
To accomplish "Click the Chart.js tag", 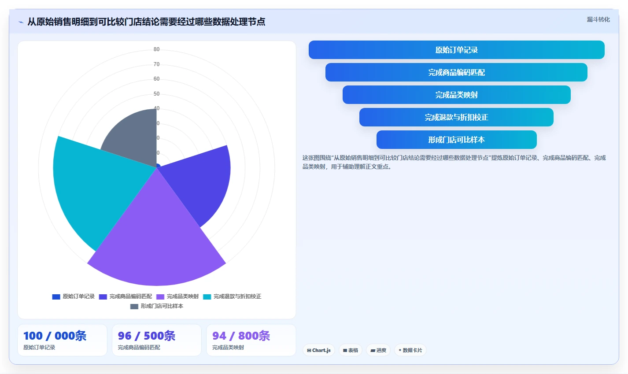I will pyautogui.click(x=319, y=350).
